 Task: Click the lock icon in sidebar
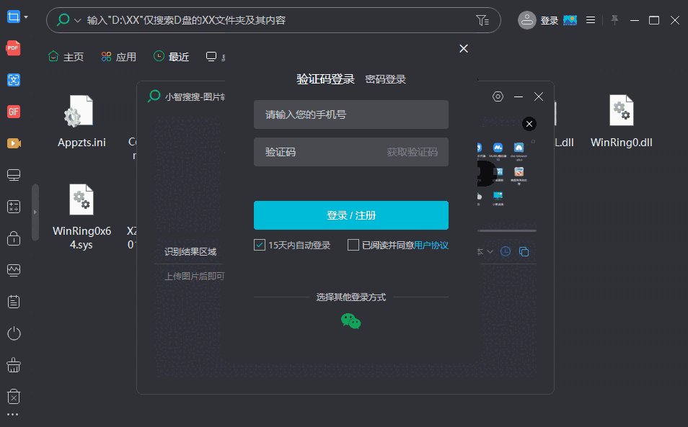[x=14, y=238]
